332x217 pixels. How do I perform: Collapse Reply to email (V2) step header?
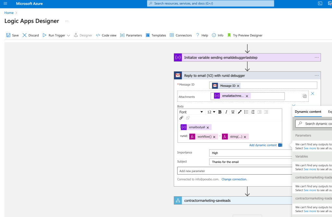point(247,75)
